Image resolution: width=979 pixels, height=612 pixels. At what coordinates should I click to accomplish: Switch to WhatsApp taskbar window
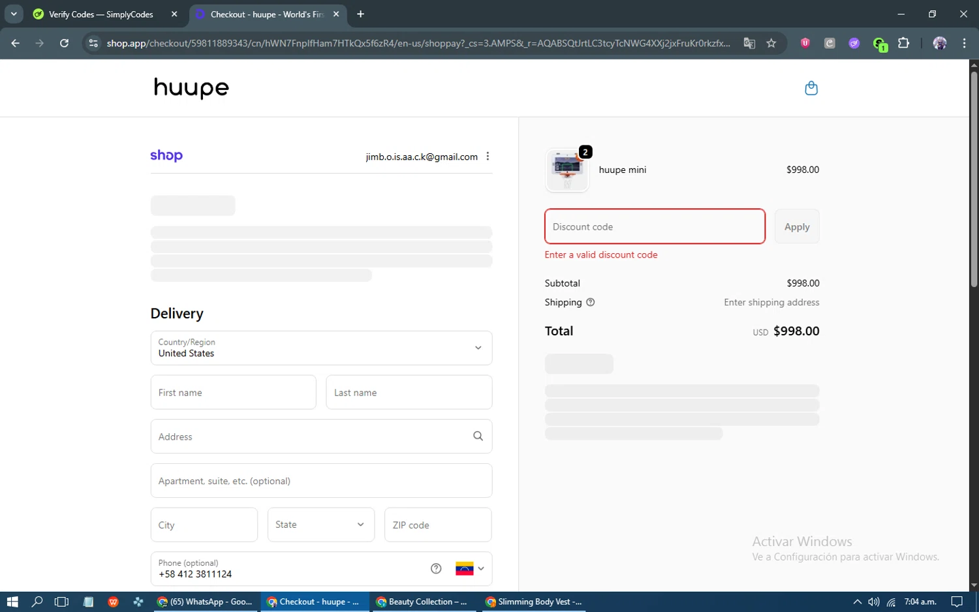[206, 602]
